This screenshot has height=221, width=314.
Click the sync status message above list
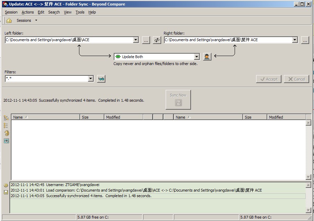coord(74,100)
